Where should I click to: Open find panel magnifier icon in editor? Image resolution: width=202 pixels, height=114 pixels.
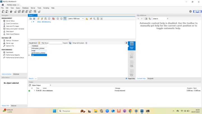coord(94,19)
